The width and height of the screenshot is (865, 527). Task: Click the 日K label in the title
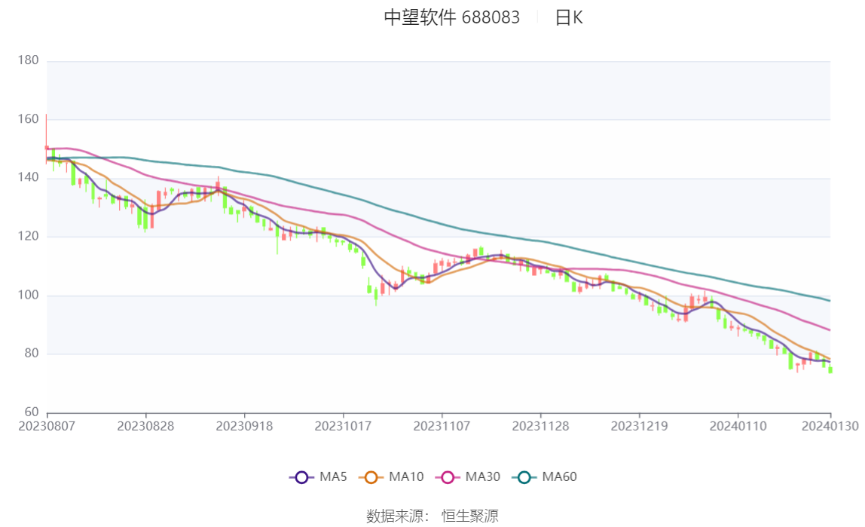569,17
